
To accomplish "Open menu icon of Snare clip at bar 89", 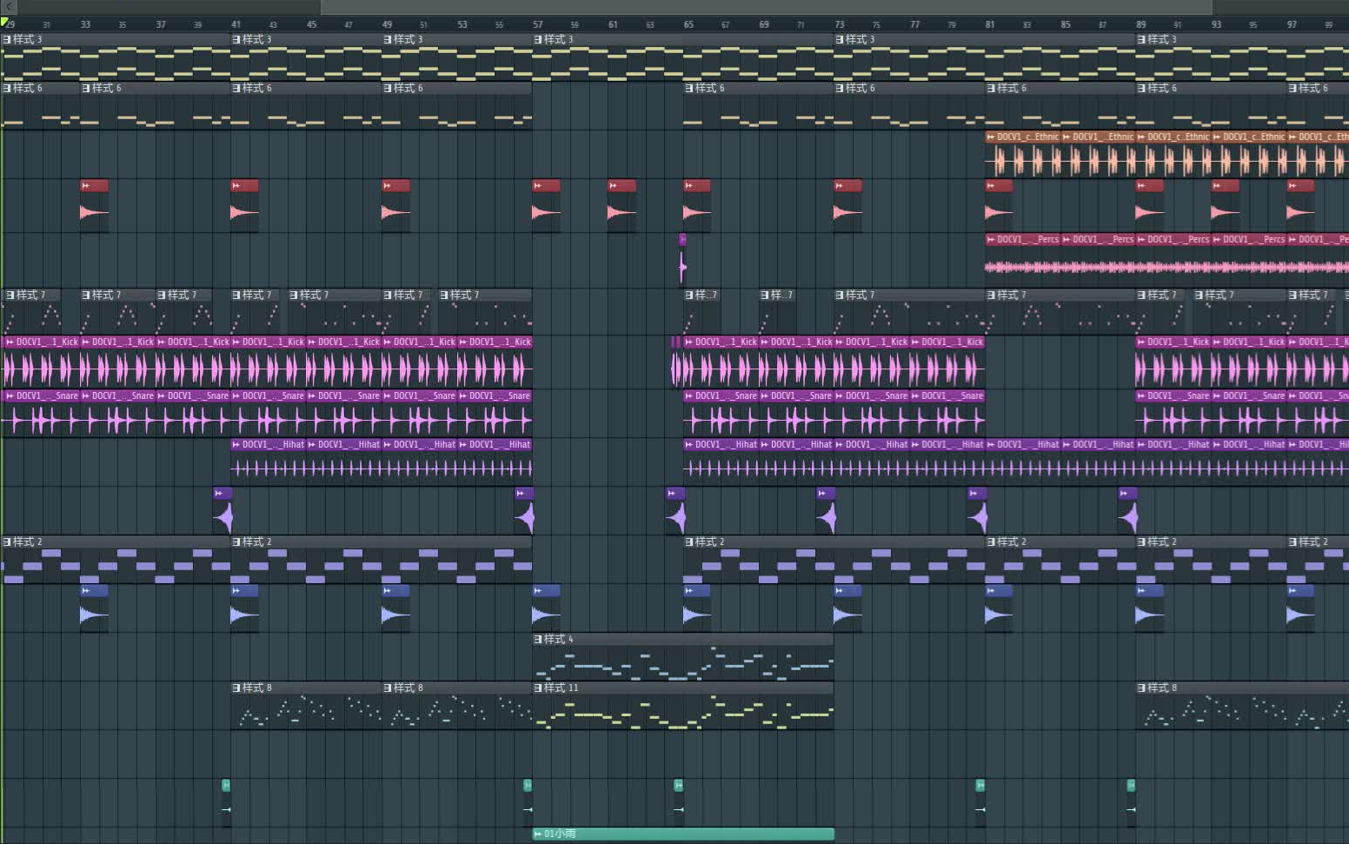I will (x=1141, y=395).
